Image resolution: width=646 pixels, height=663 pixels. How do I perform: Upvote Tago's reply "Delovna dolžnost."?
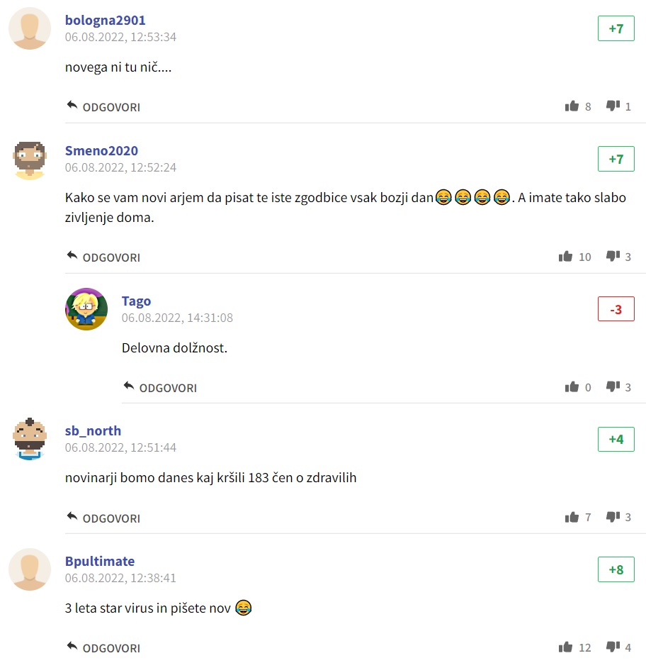pyautogui.click(x=572, y=386)
